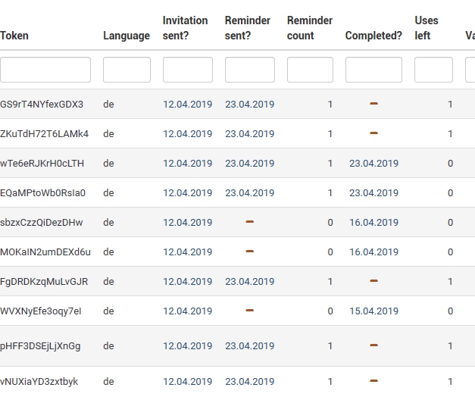Click the Completed dash icon for token GS9rT4NYfexGDX3
475x400 pixels.
pos(373,104)
